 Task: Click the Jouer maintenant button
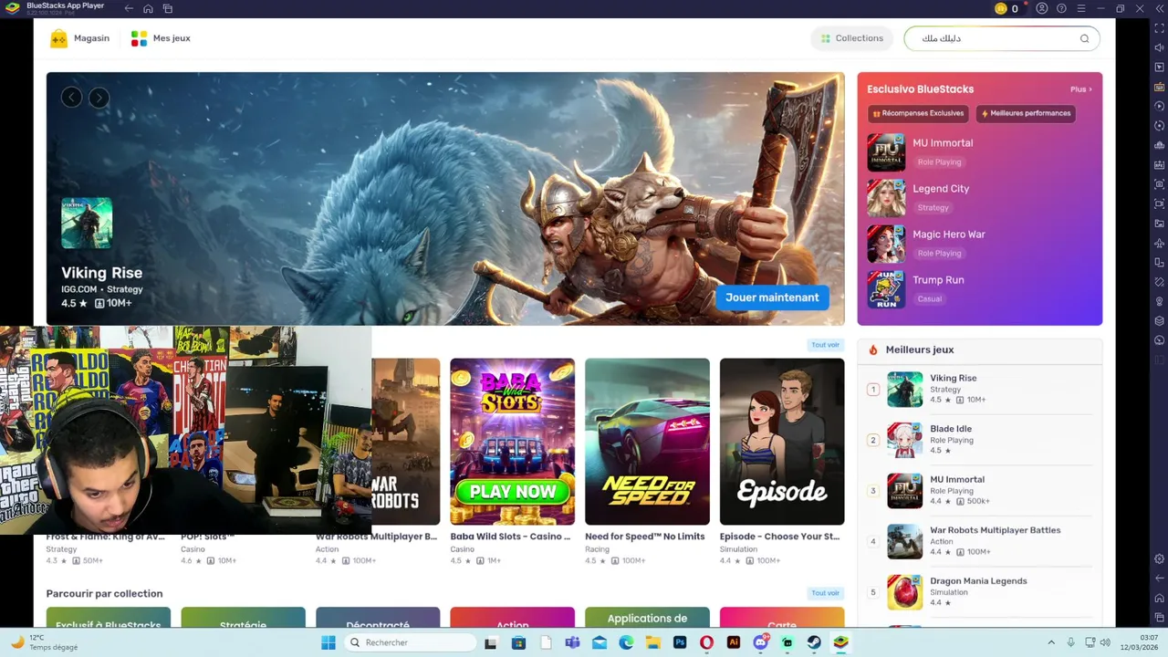tap(772, 297)
